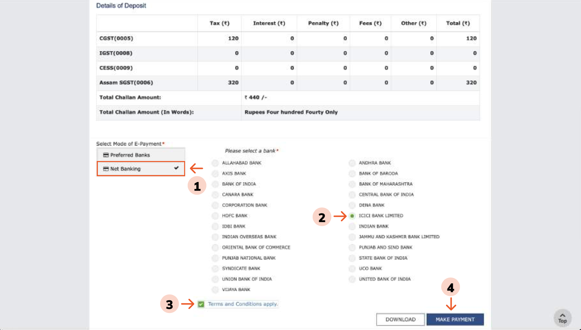Select Bank of Baroda radio option
The width and height of the screenshot is (581, 330).
[352, 173]
